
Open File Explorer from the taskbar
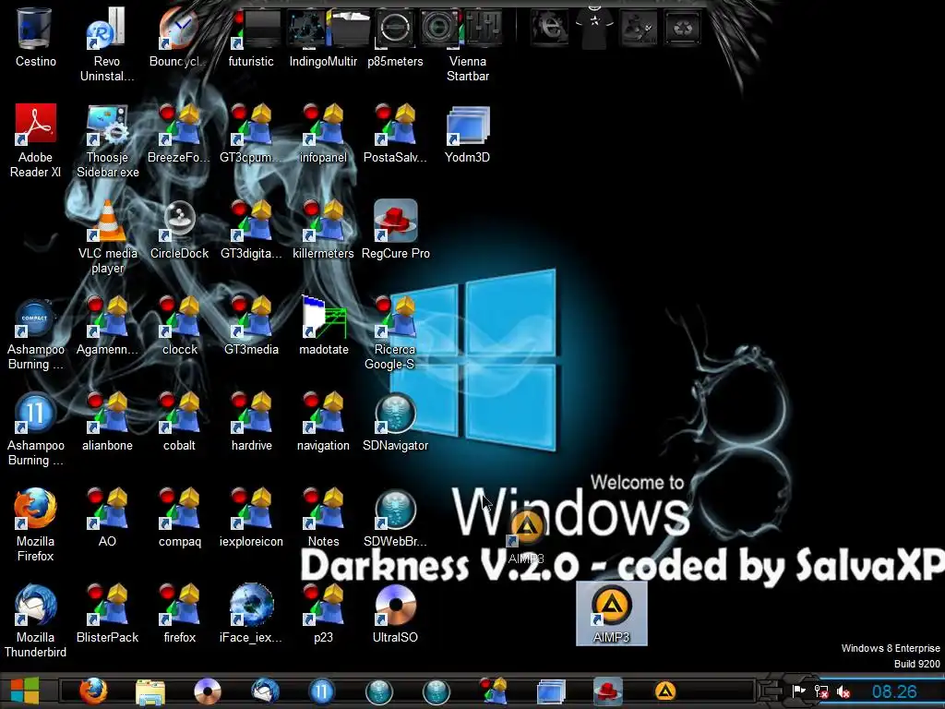150,691
